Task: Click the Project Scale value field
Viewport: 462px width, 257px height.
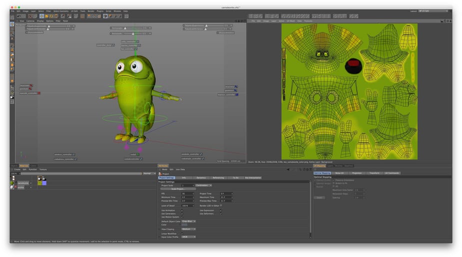Action: click(188, 186)
